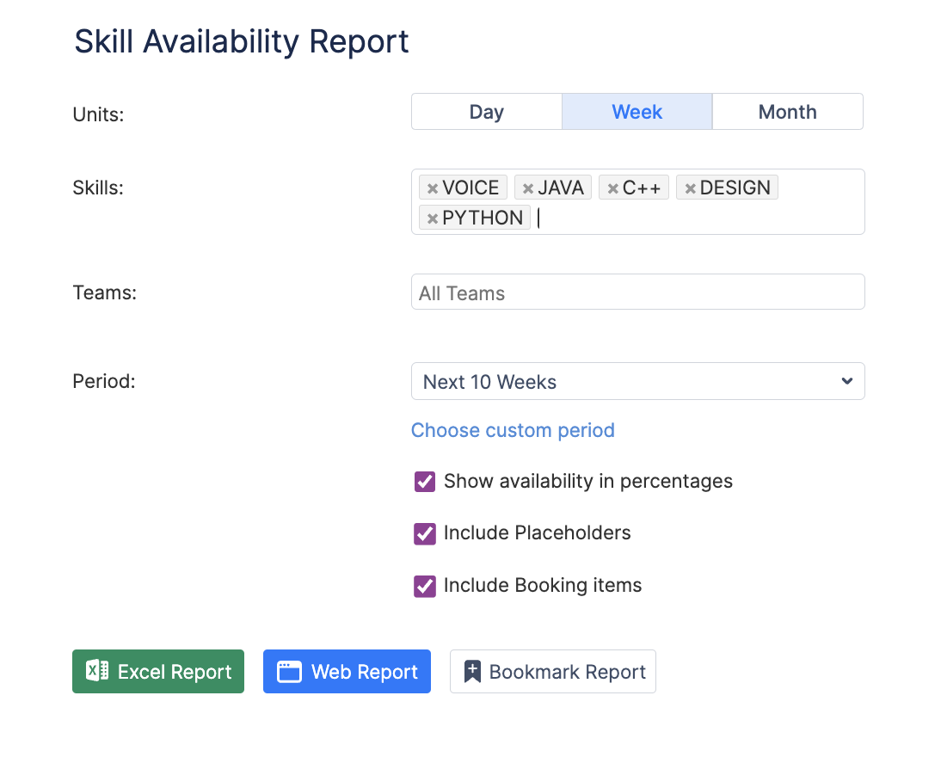Viewport: 941px width, 757px height.
Task: Disable Include Booking items checkbox
Action: (x=425, y=586)
